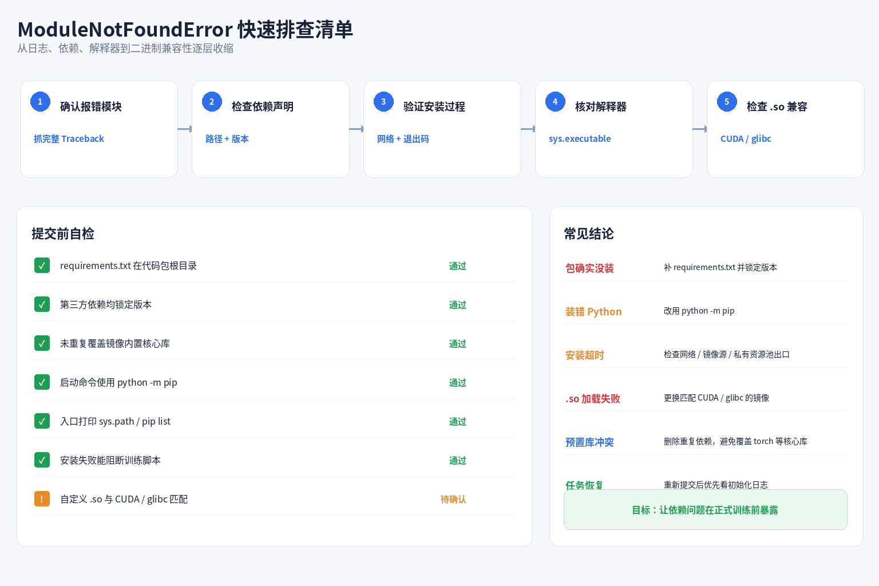Click the 装错 Python conclusion label
Viewport: 879px width, 586px height.
(593, 311)
